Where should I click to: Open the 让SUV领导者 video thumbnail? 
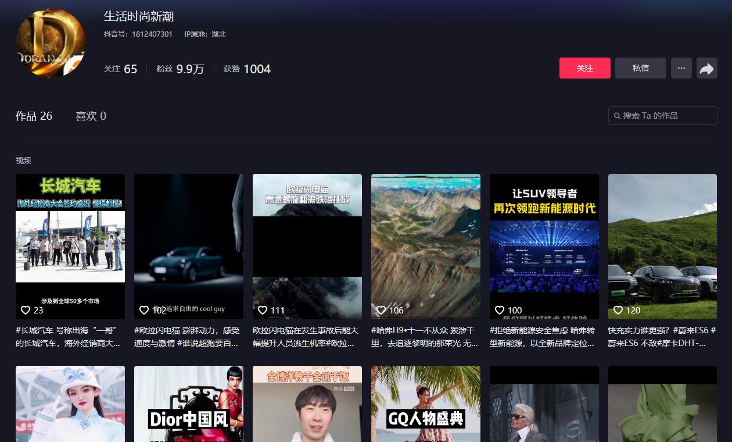coord(544,247)
